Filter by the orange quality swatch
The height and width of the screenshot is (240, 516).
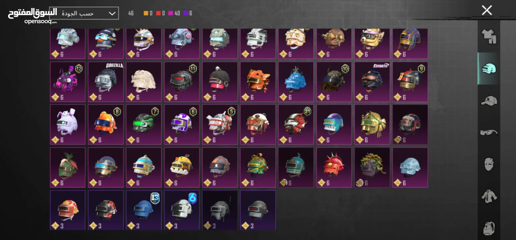pos(146,13)
